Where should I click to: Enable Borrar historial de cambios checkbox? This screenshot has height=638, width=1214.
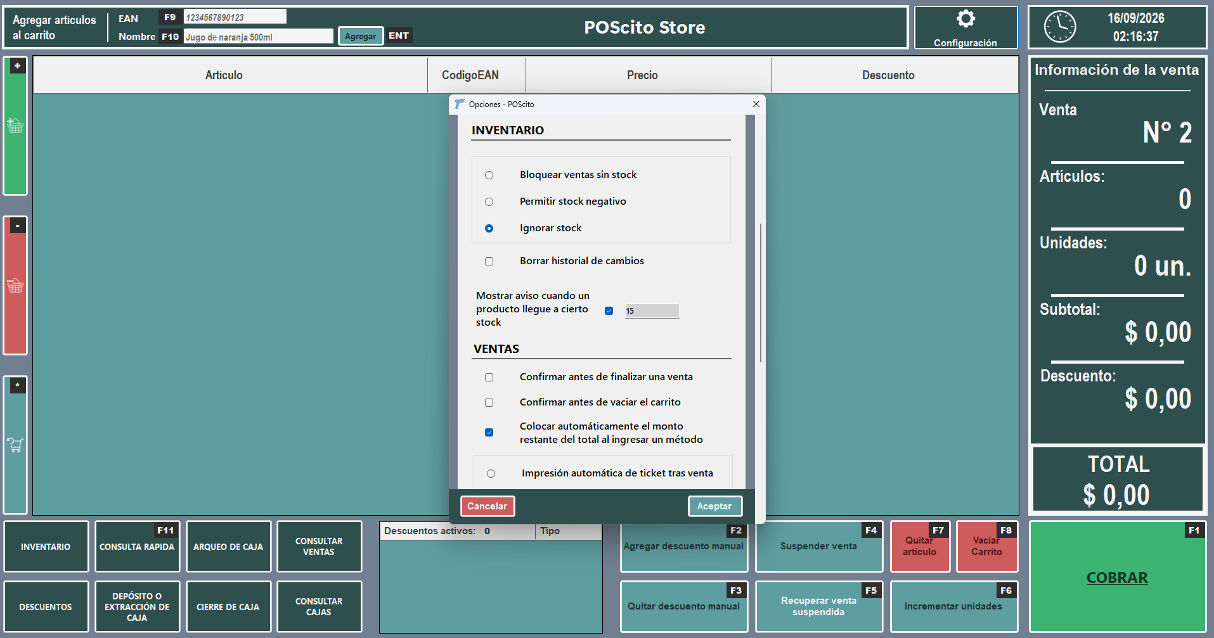(x=489, y=261)
